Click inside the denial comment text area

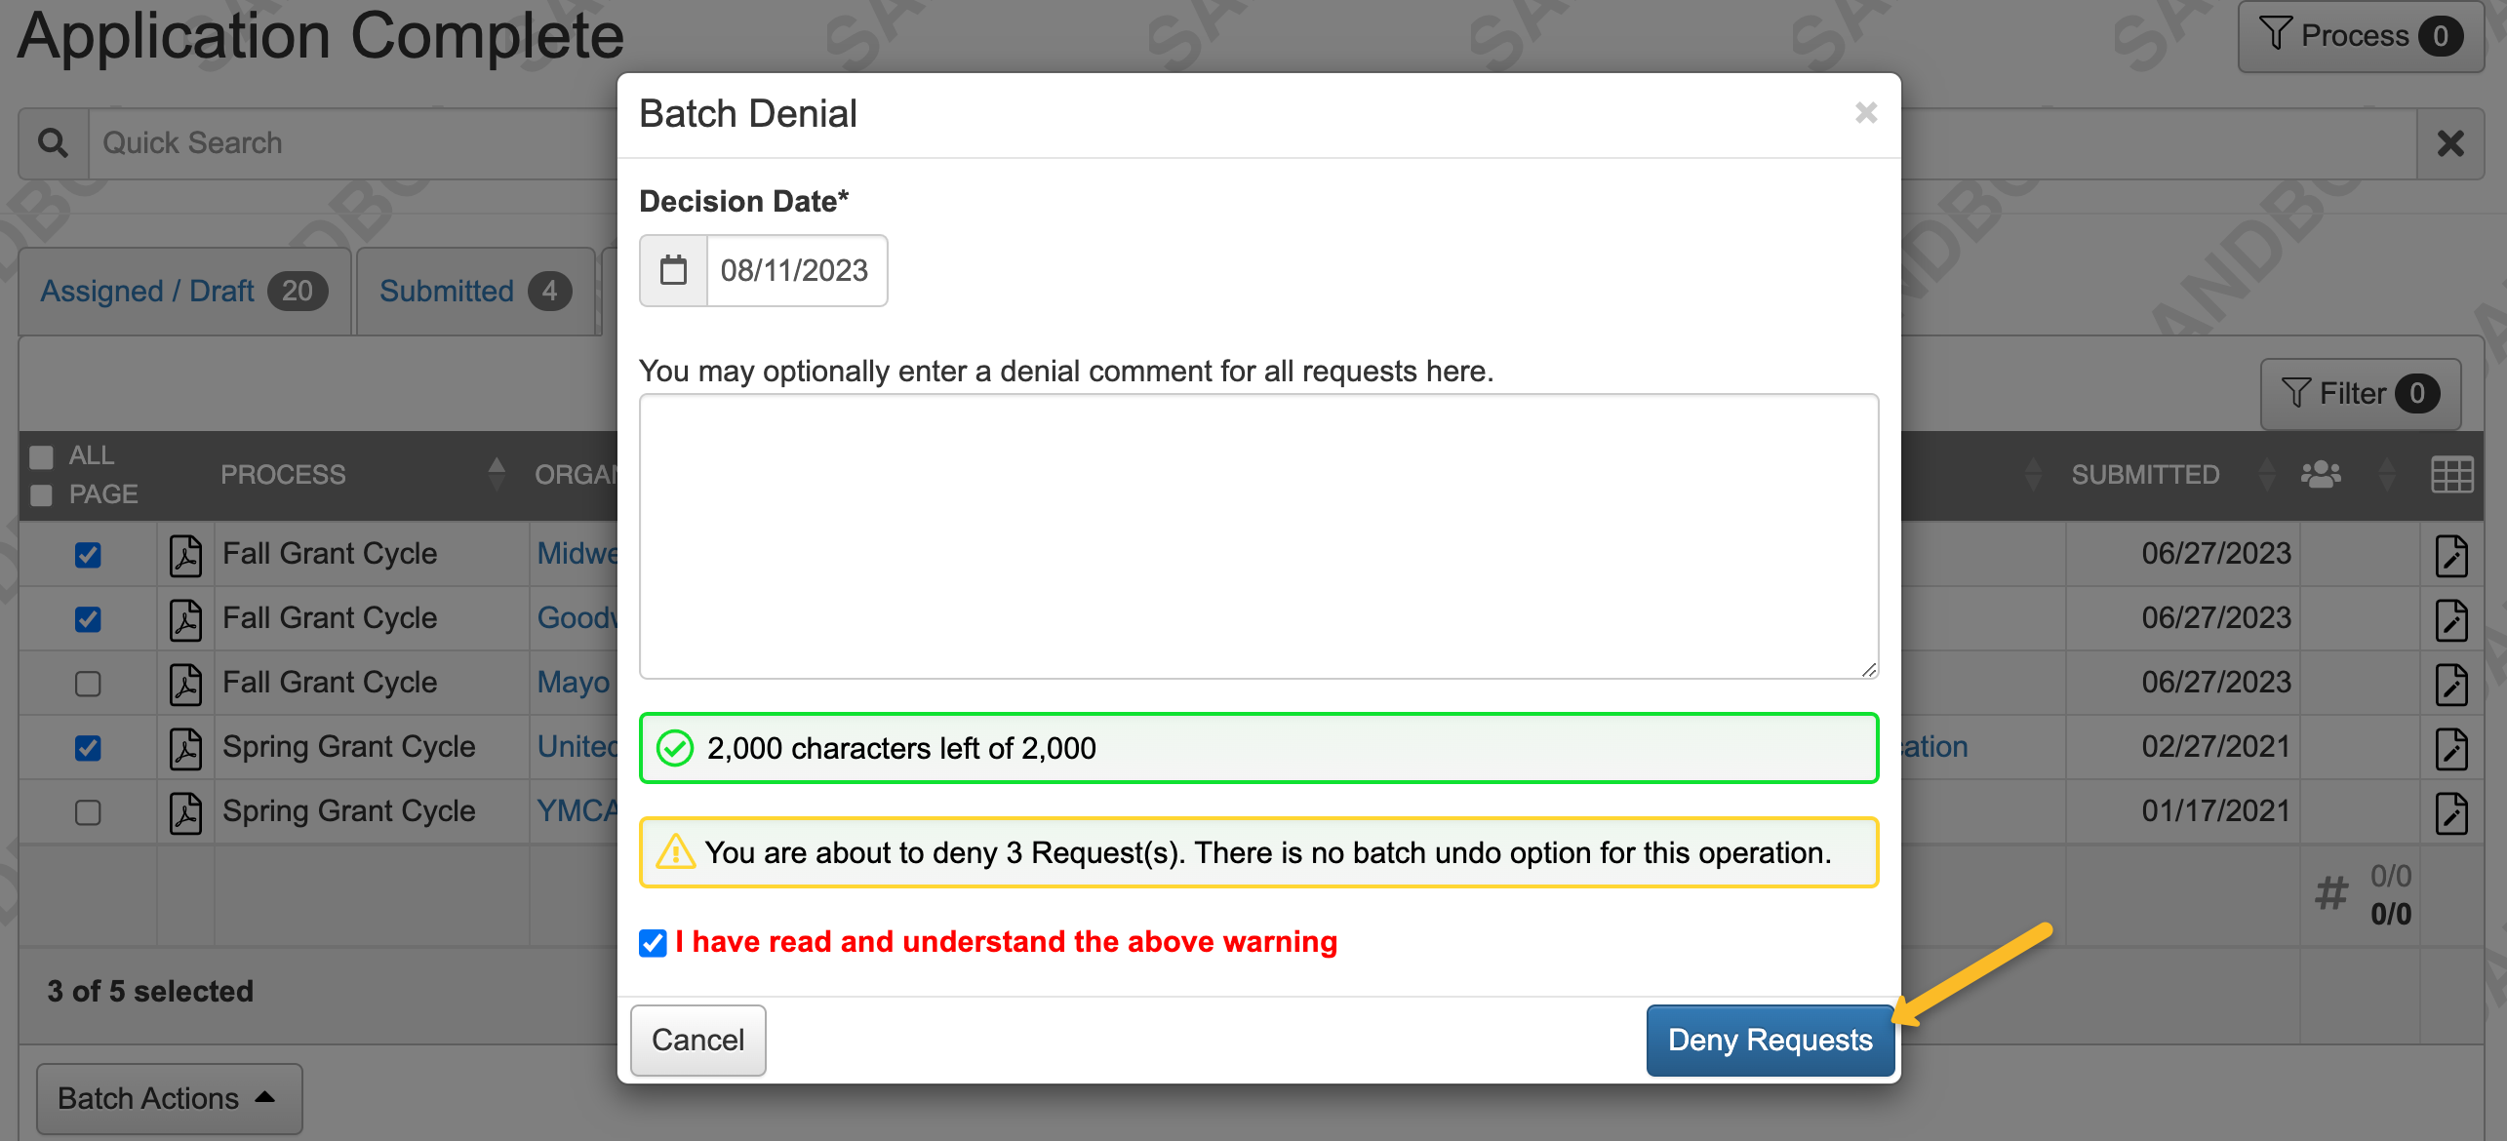tap(1257, 536)
